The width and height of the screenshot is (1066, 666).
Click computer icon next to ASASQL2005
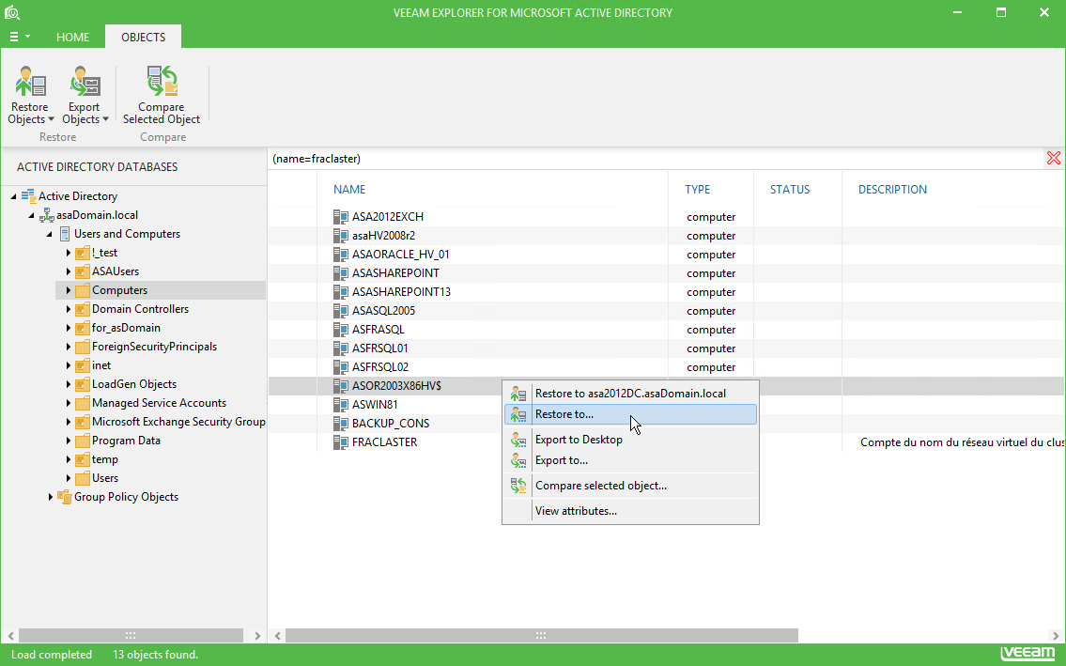point(341,311)
